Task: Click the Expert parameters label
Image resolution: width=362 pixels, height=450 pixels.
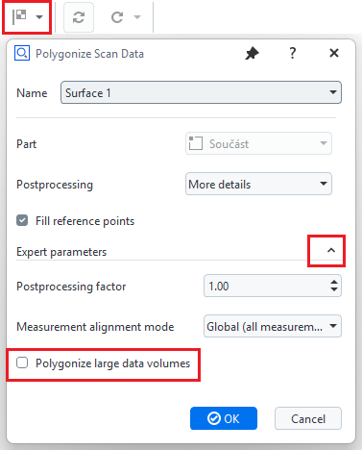Action: coord(61,252)
